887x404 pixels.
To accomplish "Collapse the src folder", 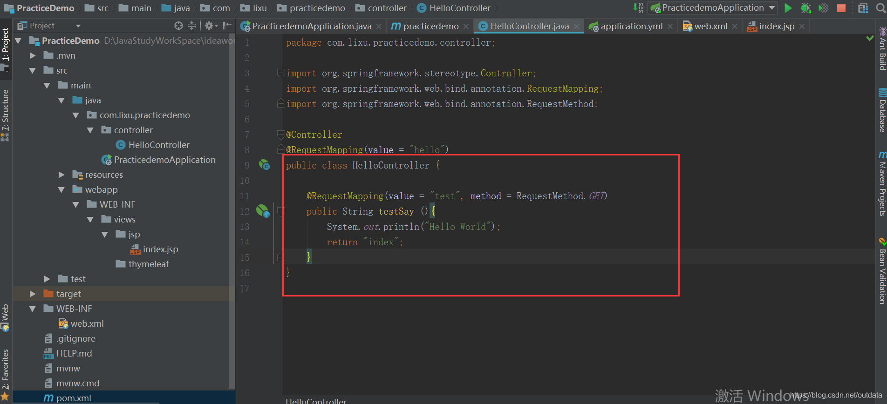I will click(33, 70).
